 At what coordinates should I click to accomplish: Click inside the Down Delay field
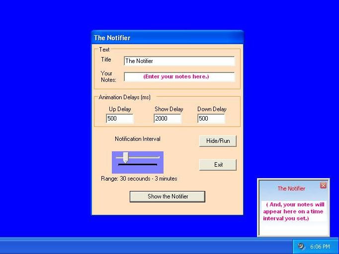[211, 119]
